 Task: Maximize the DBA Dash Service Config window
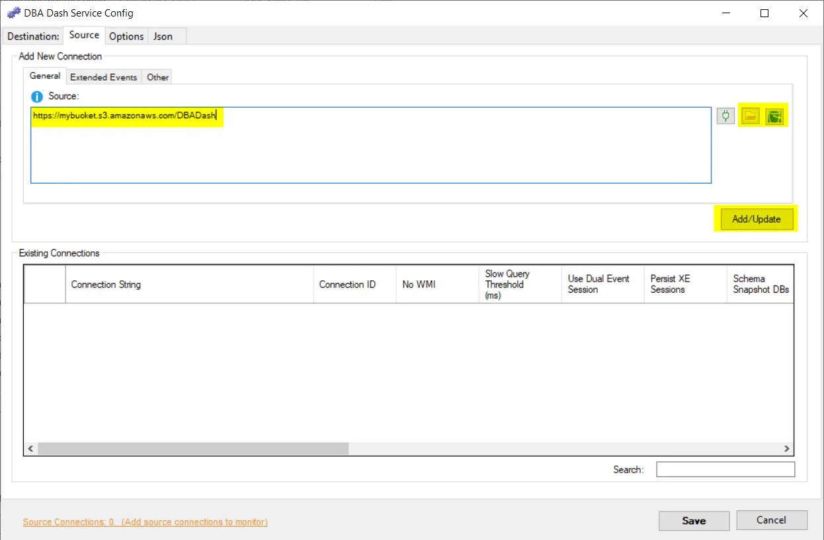pyautogui.click(x=764, y=13)
